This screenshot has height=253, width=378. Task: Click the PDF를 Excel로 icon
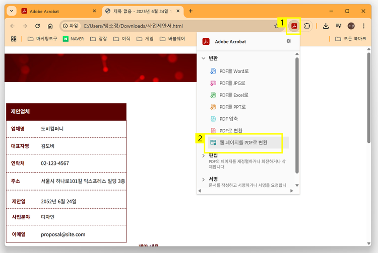tap(213, 95)
